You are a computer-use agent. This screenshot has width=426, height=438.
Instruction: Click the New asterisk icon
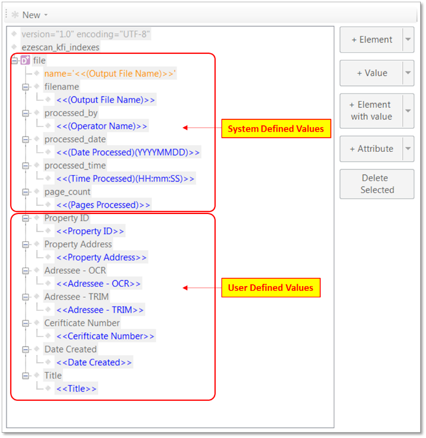point(15,15)
